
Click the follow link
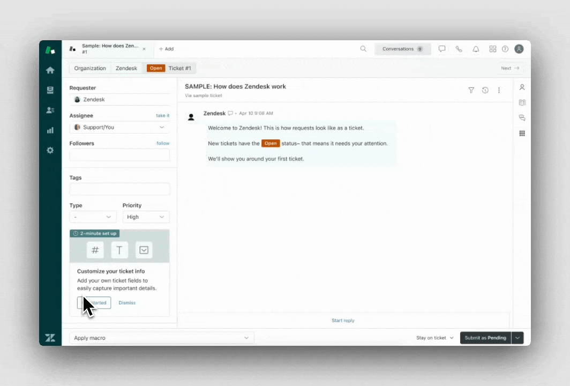coord(163,143)
